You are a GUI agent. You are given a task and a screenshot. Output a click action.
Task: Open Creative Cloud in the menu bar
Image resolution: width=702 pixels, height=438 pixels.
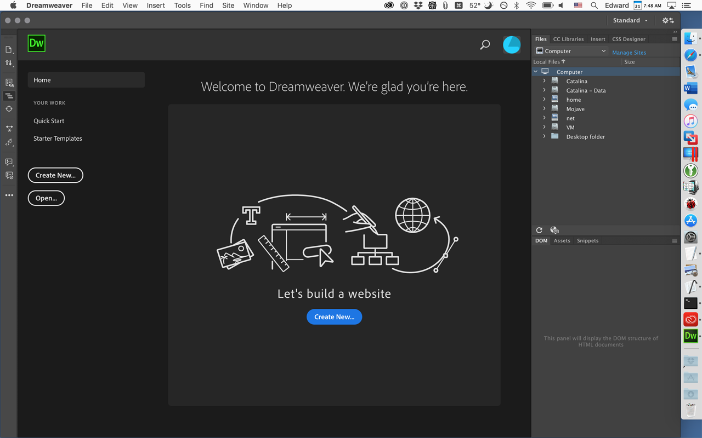(x=389, y=5)
